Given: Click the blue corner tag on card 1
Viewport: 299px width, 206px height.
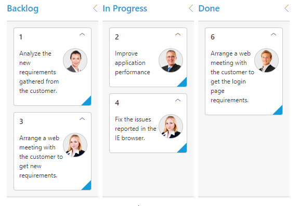Looking at the screenshot, I should 87,102.
